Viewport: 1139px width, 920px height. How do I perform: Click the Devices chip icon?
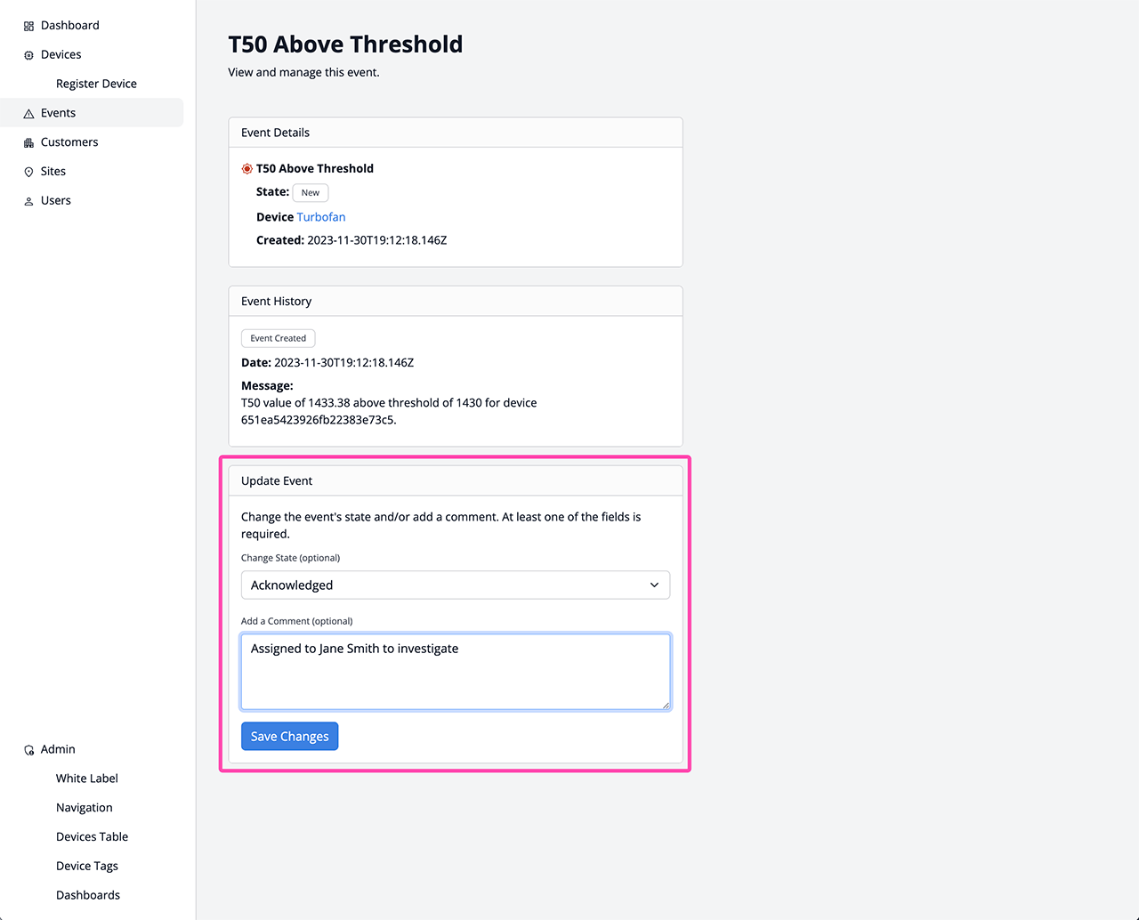[28, 55]
